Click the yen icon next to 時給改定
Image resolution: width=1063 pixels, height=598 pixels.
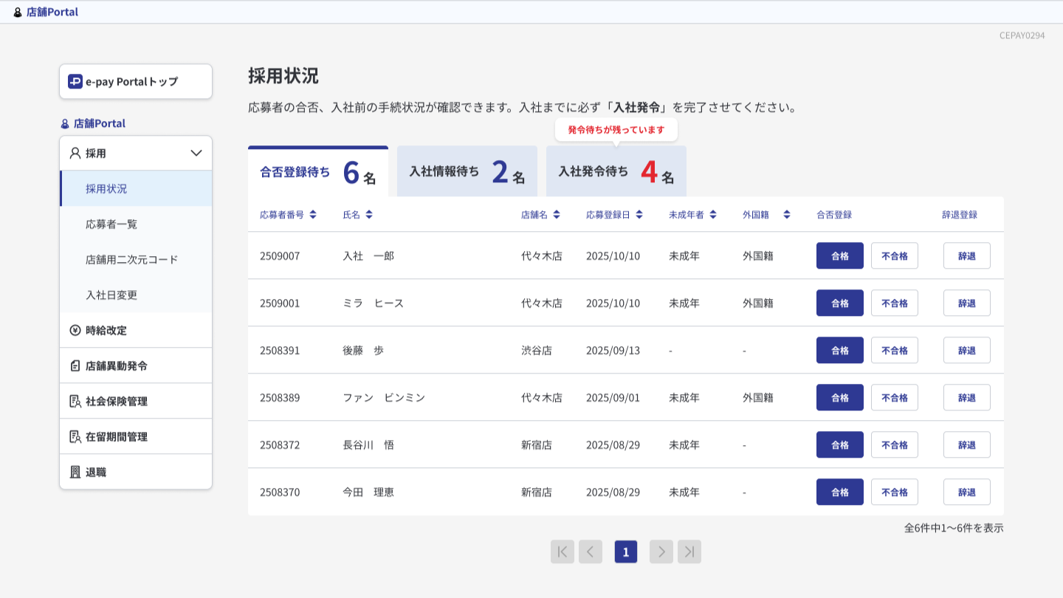(x=75, y=330)
